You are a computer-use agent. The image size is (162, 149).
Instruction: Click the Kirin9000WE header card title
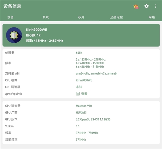tap(36, 30)
